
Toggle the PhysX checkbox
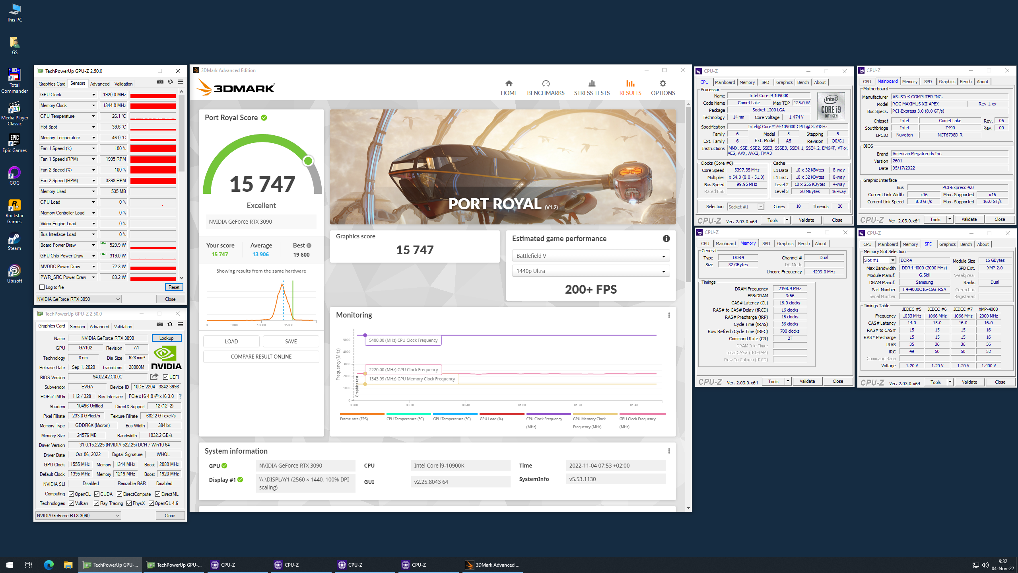pos(129,503)
